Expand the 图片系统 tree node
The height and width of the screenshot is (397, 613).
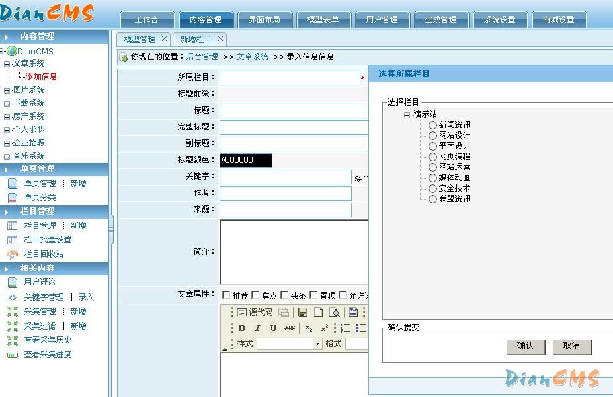[x=7, y=90]
